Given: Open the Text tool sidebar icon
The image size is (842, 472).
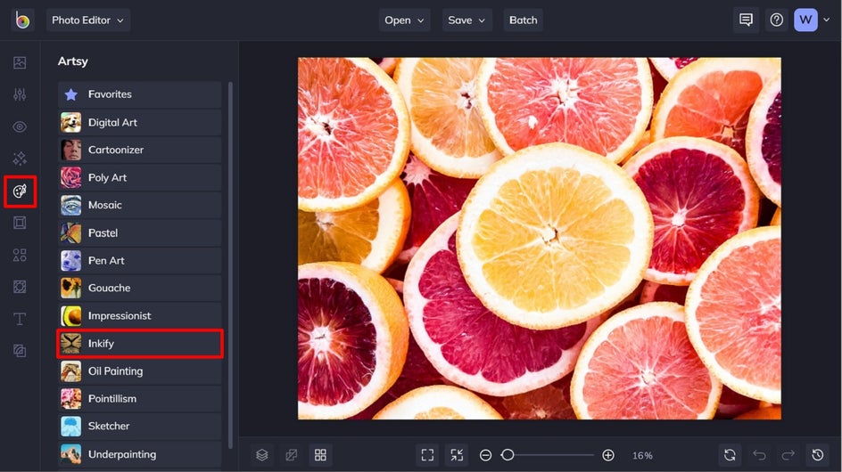Looking at the screenshot, I should (20, 319).
